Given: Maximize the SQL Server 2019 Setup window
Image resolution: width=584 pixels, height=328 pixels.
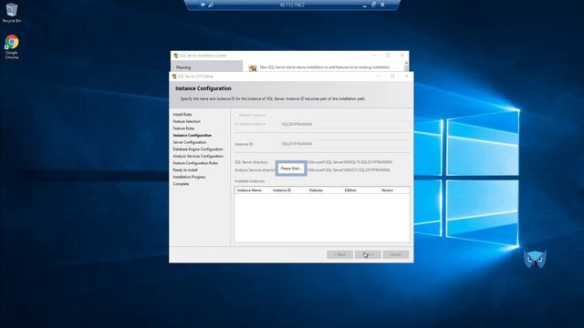Looking at the screenshot, I should (392, 77).
